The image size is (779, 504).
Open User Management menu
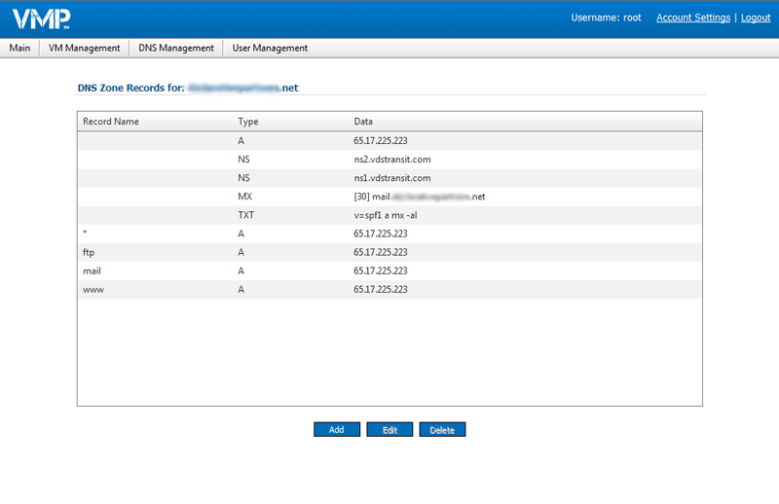coord(270,49)
